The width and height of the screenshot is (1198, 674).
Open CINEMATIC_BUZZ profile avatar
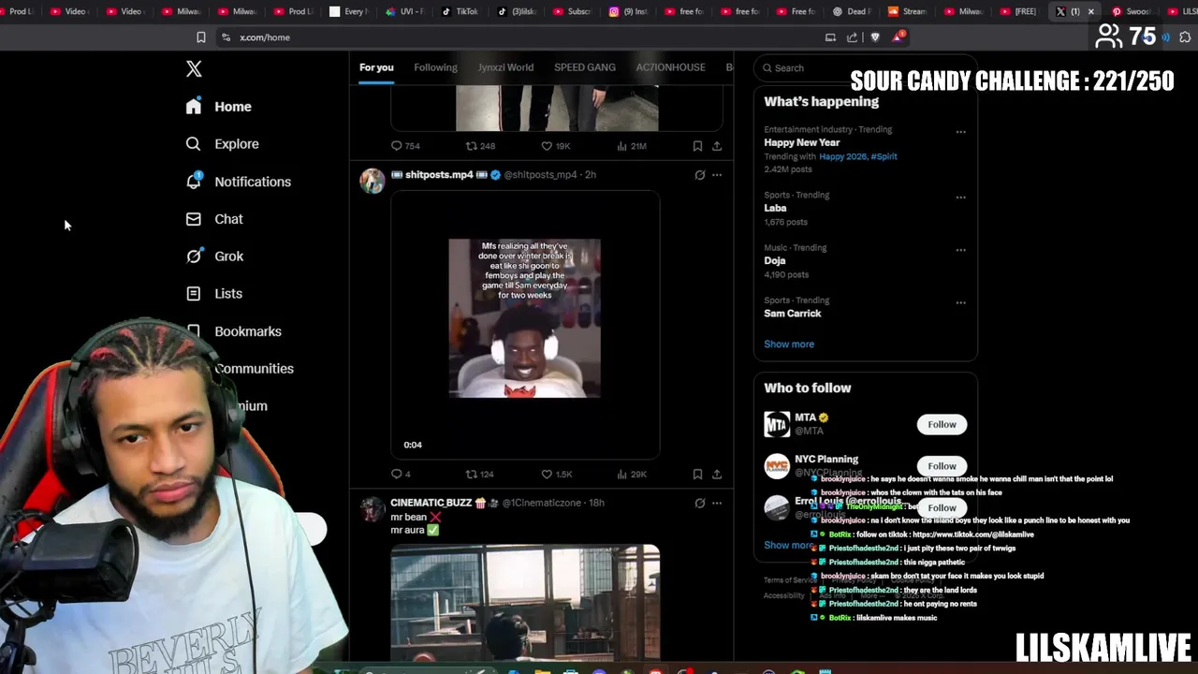373,509
